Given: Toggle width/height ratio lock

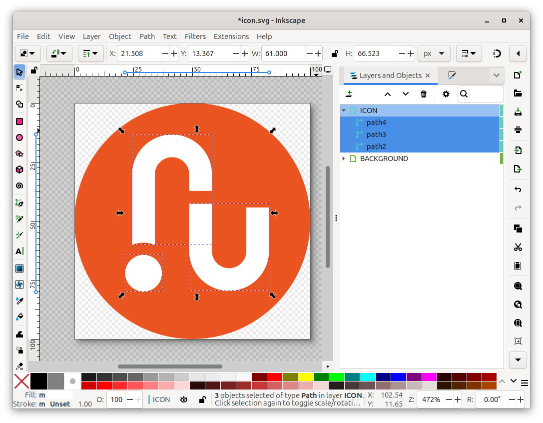Looking at the screenshot, I should [x=334, y=53].
